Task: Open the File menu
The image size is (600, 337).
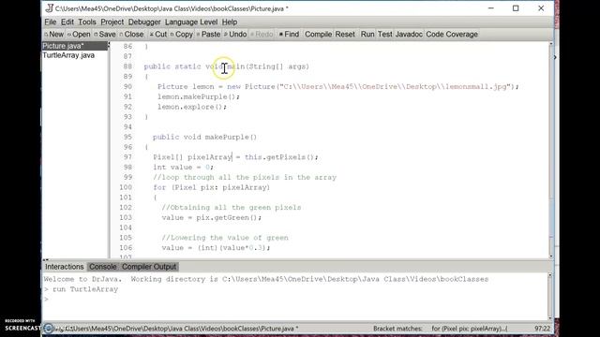Action: (50, 22)
